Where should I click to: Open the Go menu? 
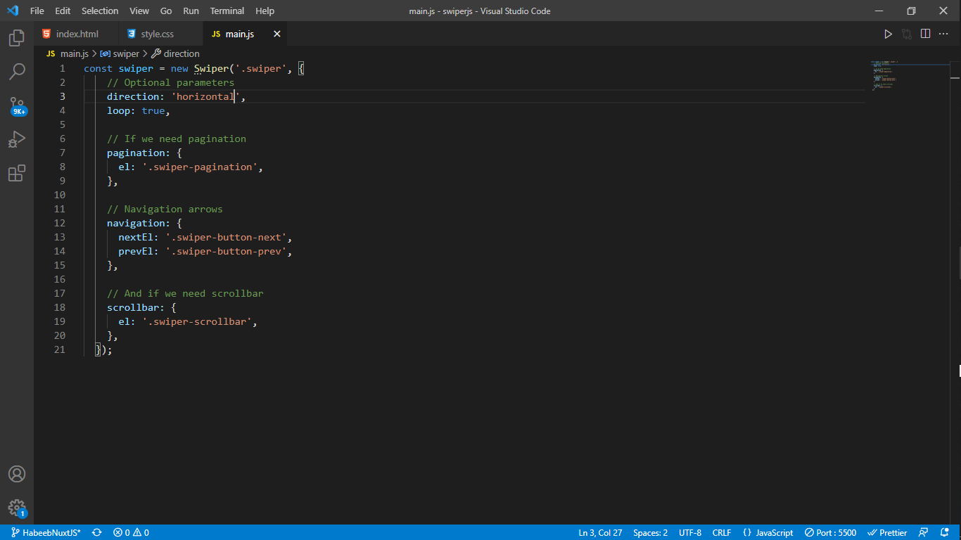166,11
